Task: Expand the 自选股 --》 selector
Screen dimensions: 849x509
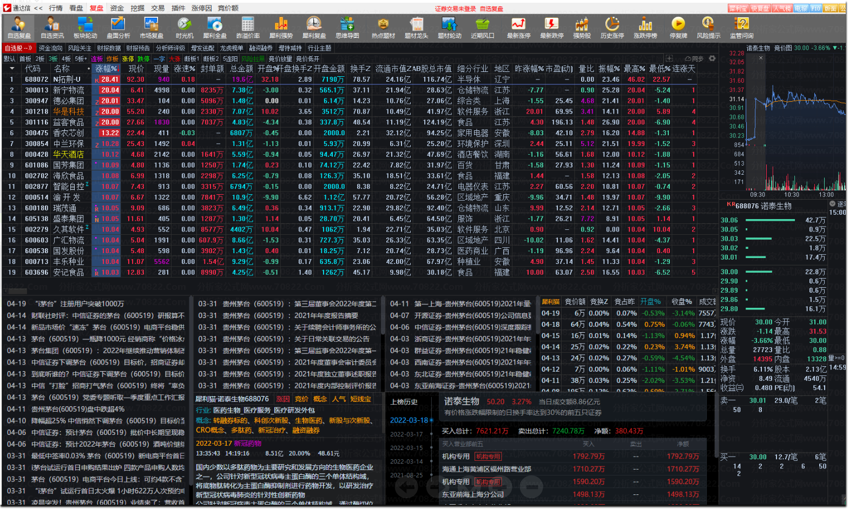Action: click(18, 48)
